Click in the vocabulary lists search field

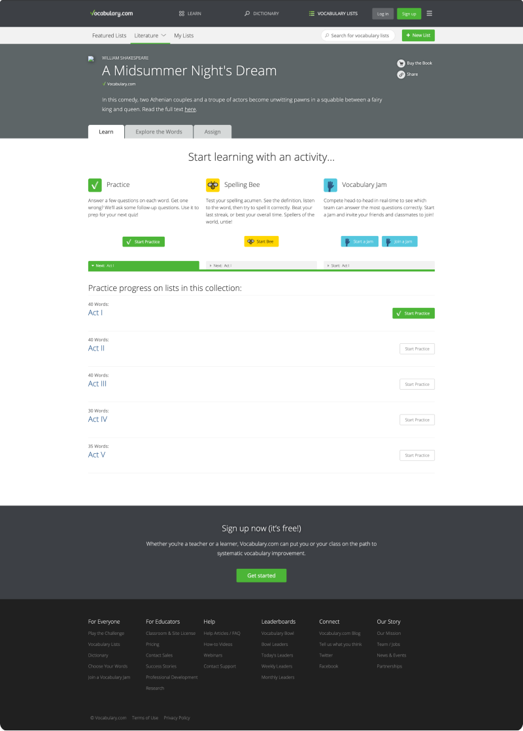tap(358, 35)
